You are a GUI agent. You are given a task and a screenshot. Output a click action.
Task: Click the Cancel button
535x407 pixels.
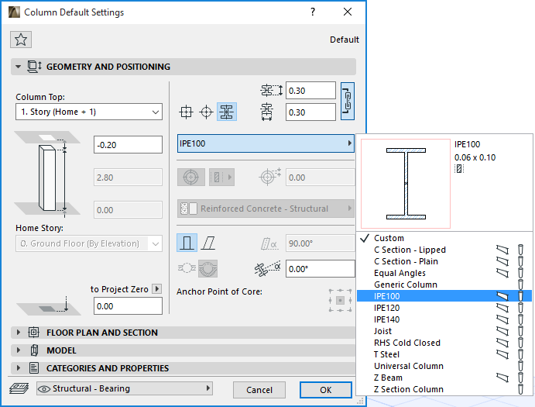pyautogui.click(x=259, y=390)
